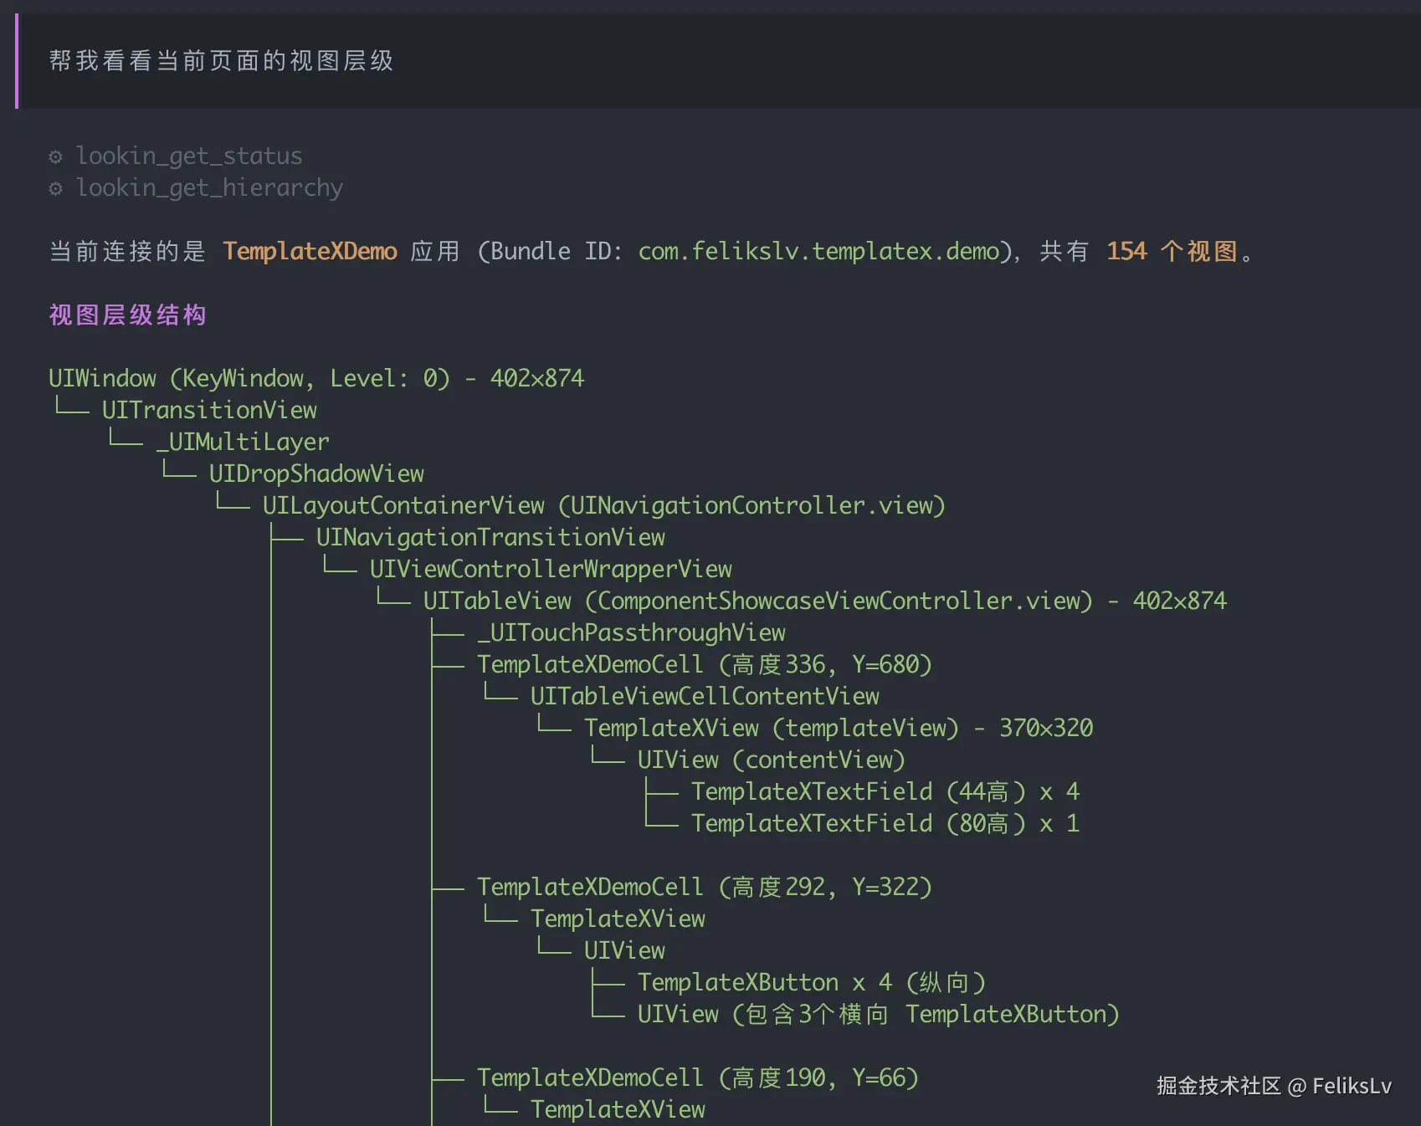Select the UIViewControllerWrapperView row
This screenshot has width=1421, height=1126.
point(551,570)
